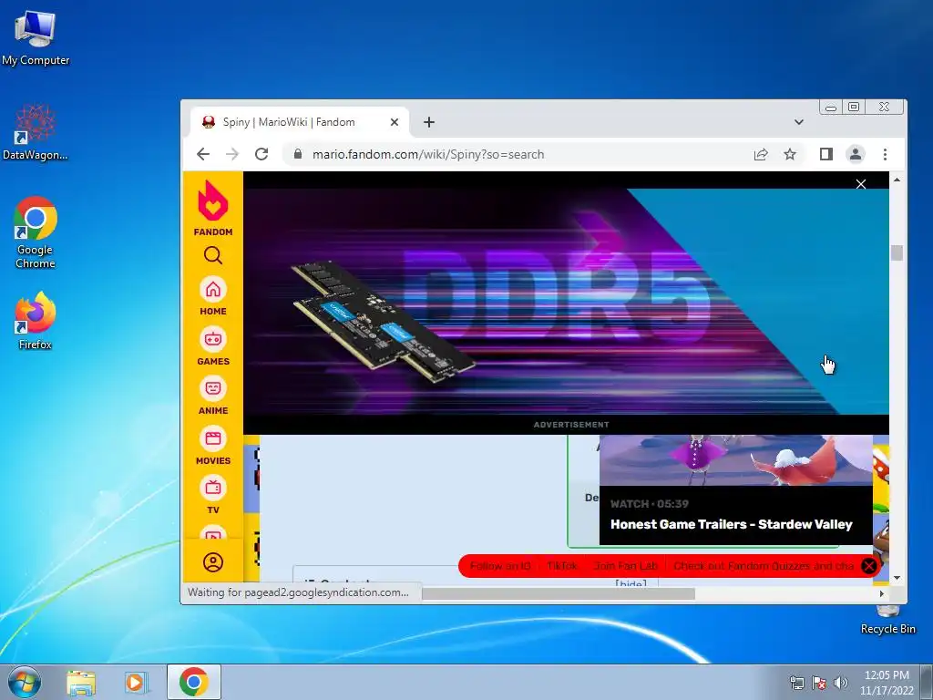This screenshot has height=700, width=933.
Task: Select the Spiny | MarioWiki | Fandom tab
Action: (299, 122)
